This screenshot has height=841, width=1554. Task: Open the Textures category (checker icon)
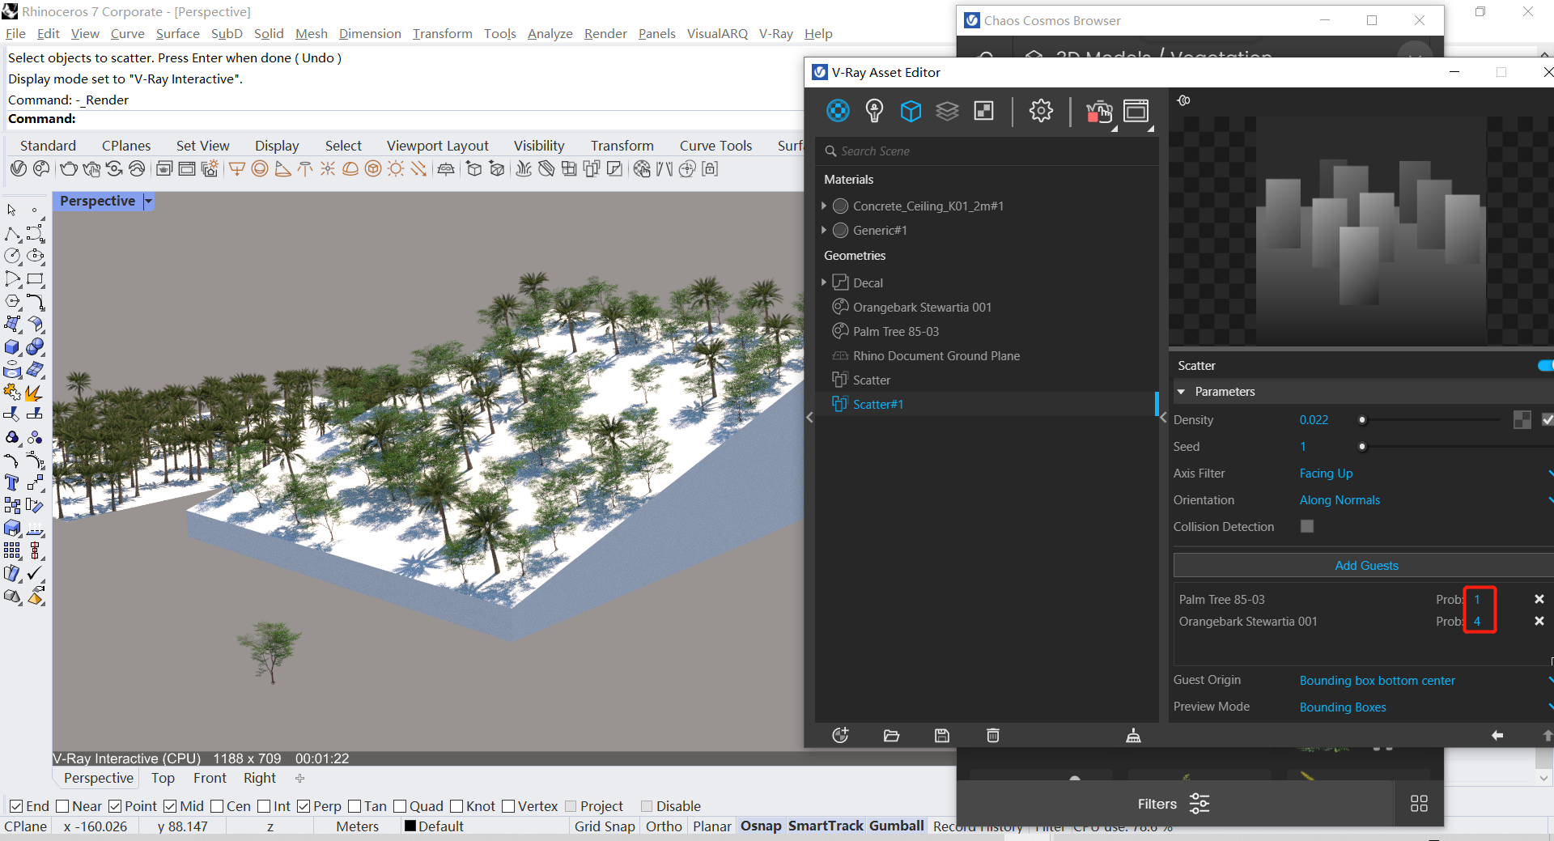point(983,111)
